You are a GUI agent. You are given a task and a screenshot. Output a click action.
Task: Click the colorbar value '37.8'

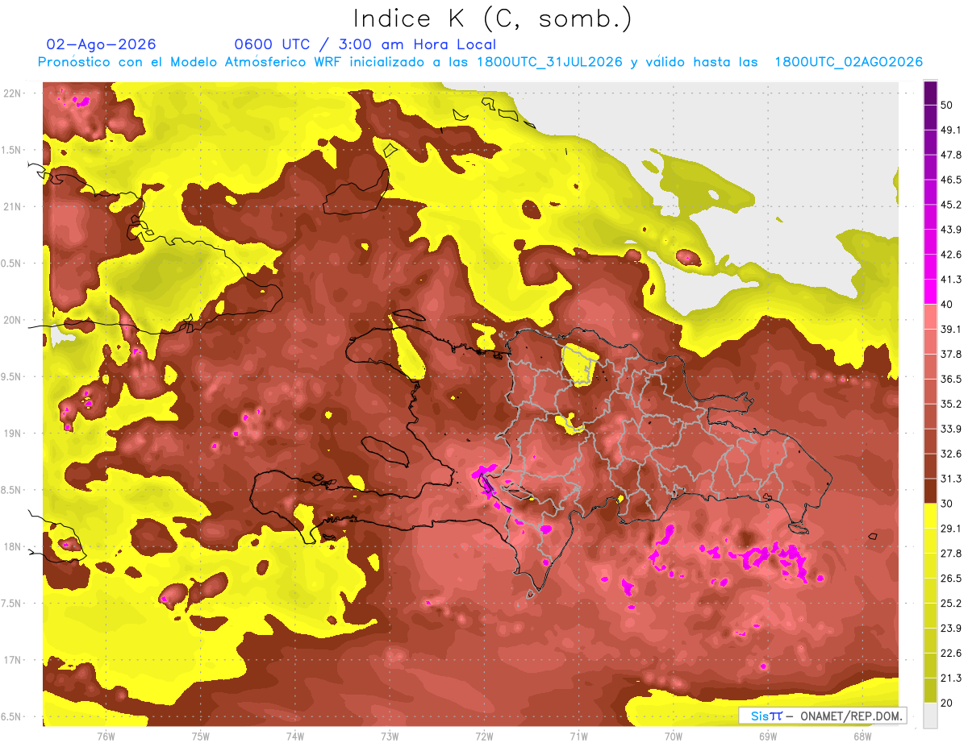tap(951, 354)
